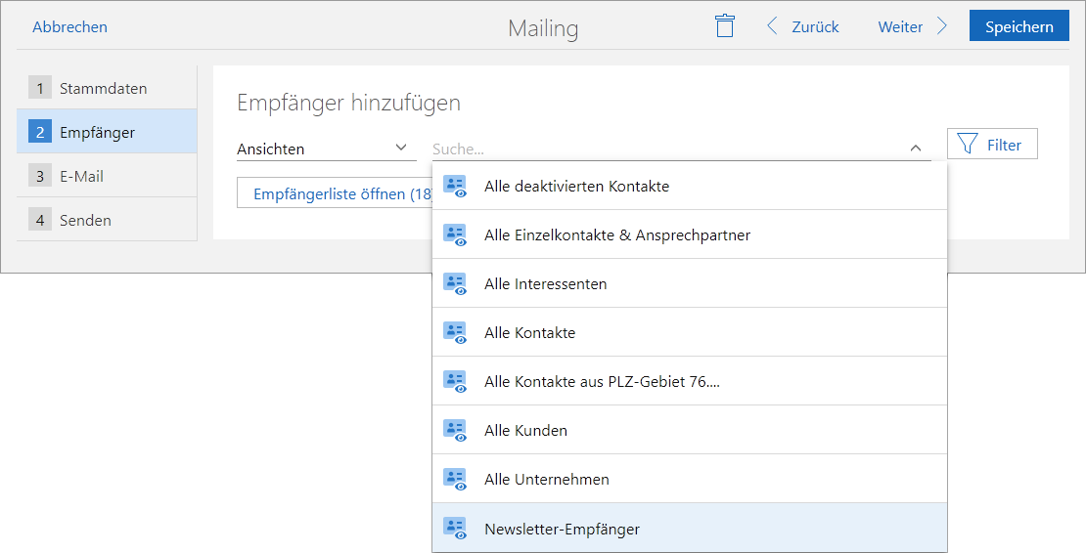Click the funnel icon on the Filter button
The height and width of the screenshot is (553, 1086).
968,145
